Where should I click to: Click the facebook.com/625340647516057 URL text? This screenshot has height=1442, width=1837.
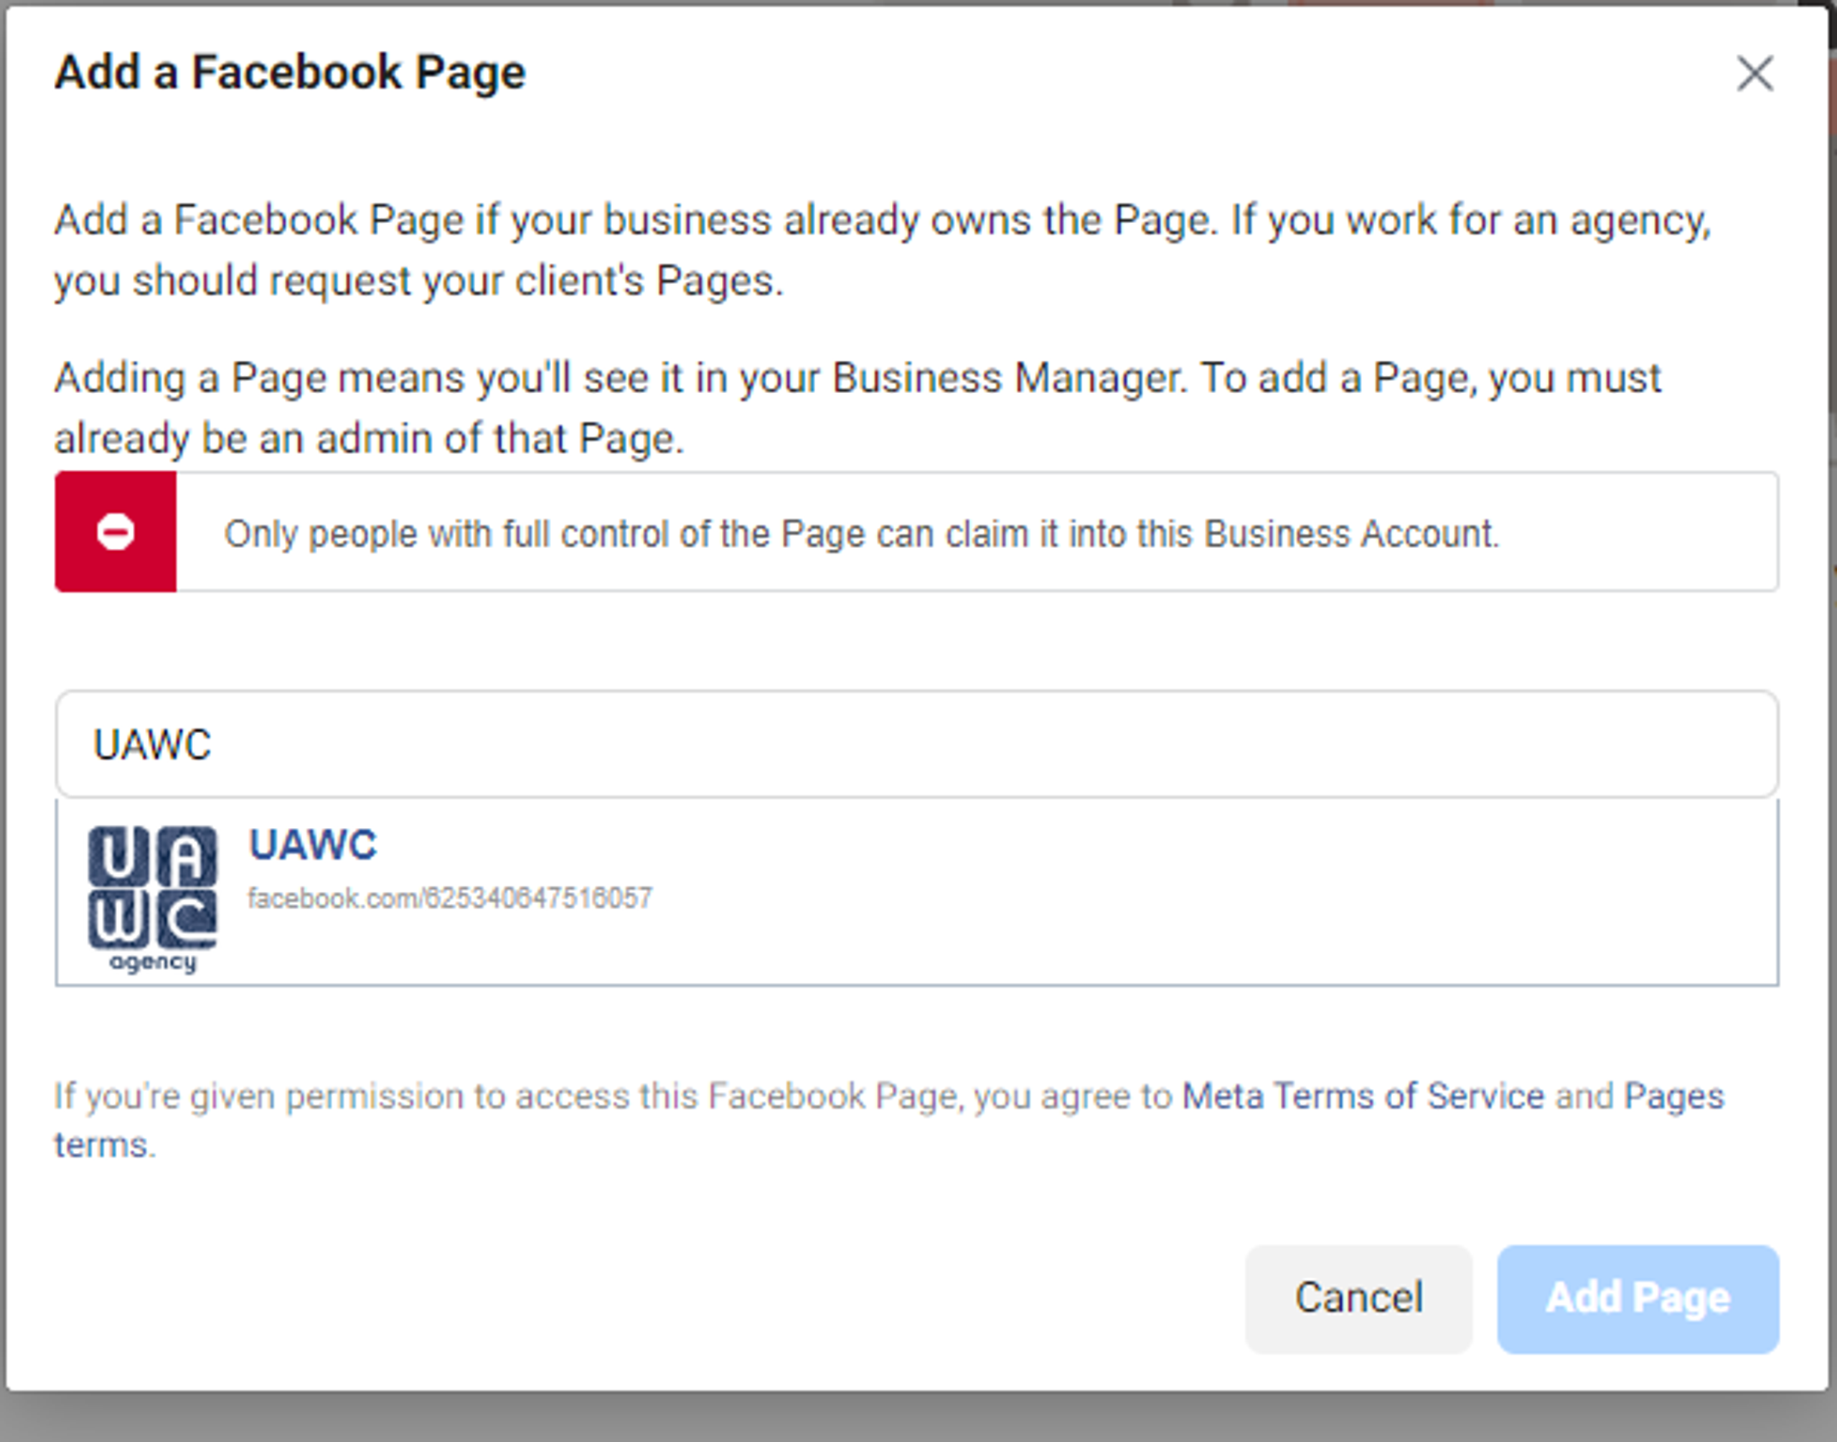449,898
